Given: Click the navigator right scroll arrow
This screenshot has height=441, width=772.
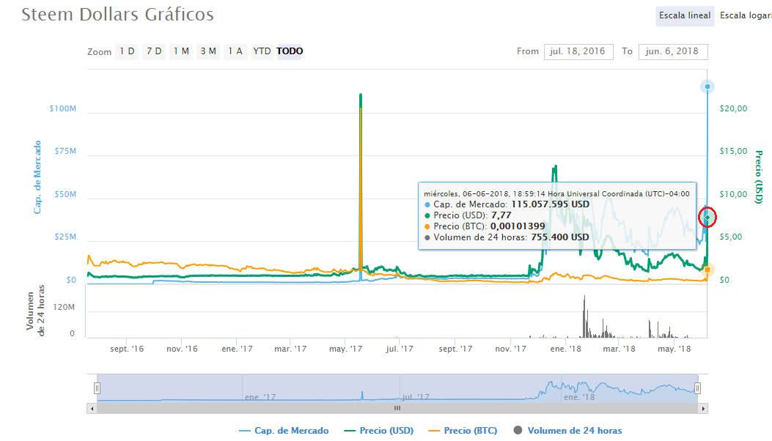Looking at the screenshot, I should tap(703, 409).
